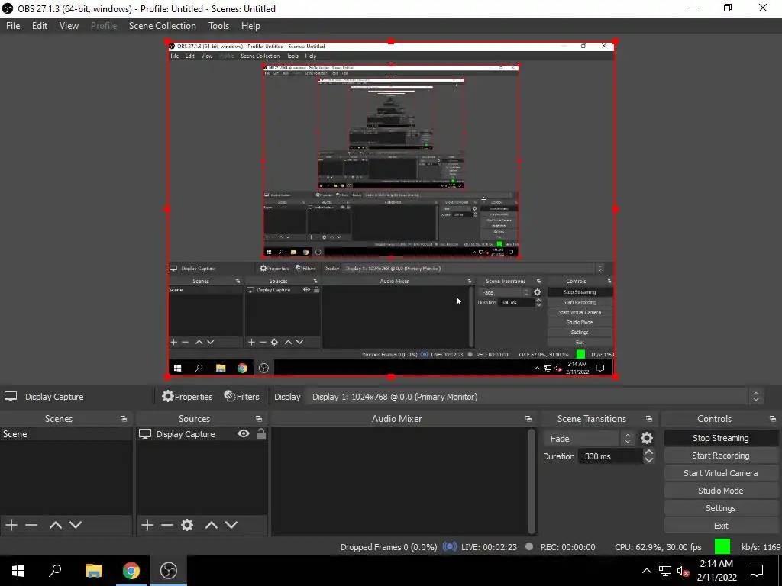The height and width of the screenshot is (586, 782).
Task: Move the scene up in the Scenes list
Action: [55, 525]
